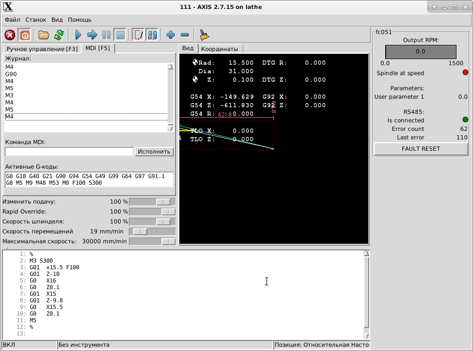Viewport: 473px width, 351px height.
Task: Click journal scrollbar down arrow
Action: [x=170, y=128]
